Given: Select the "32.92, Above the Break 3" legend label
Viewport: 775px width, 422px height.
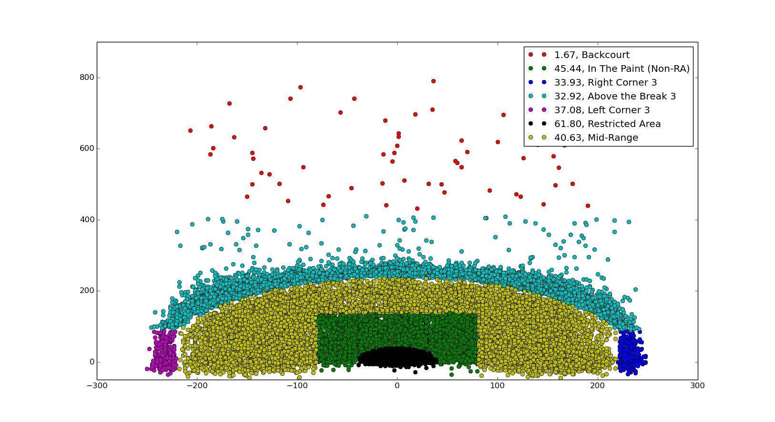Looking at the screenshot, I should [615, 97].
